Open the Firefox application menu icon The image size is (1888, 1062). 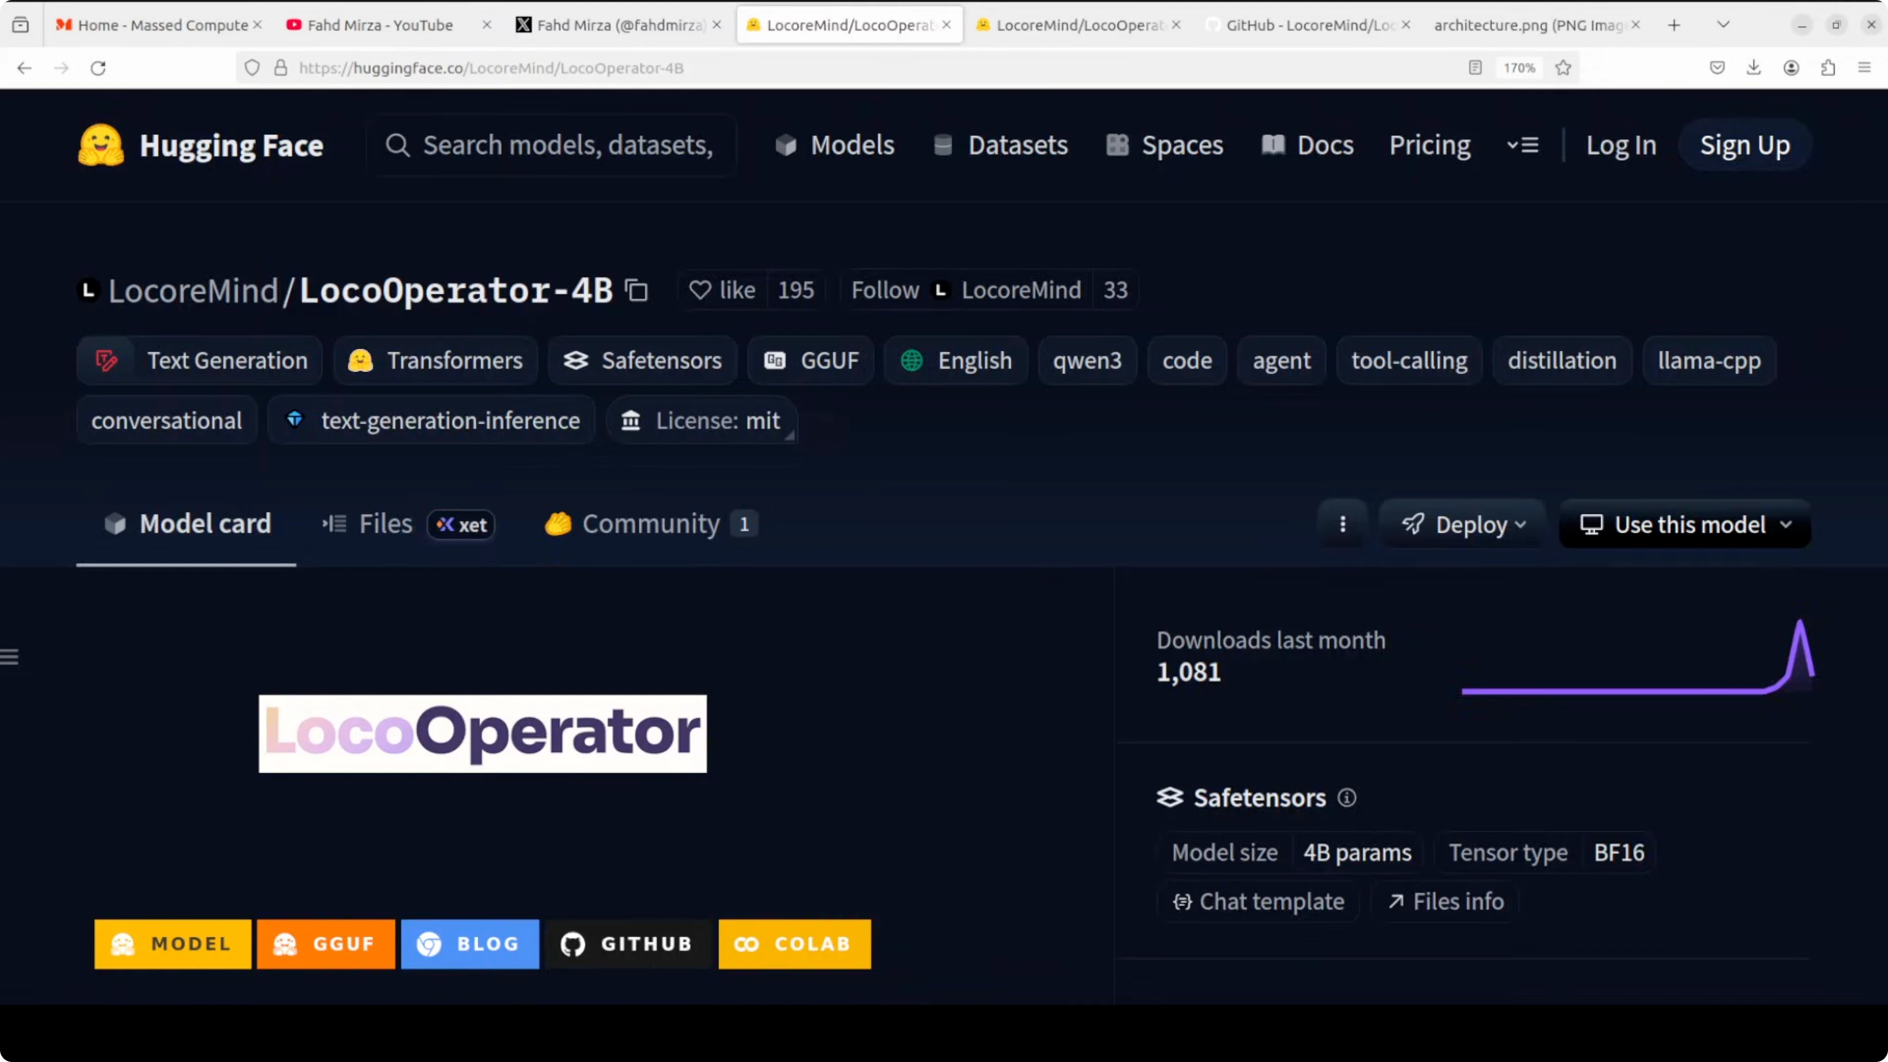[x=1864, y=68]
